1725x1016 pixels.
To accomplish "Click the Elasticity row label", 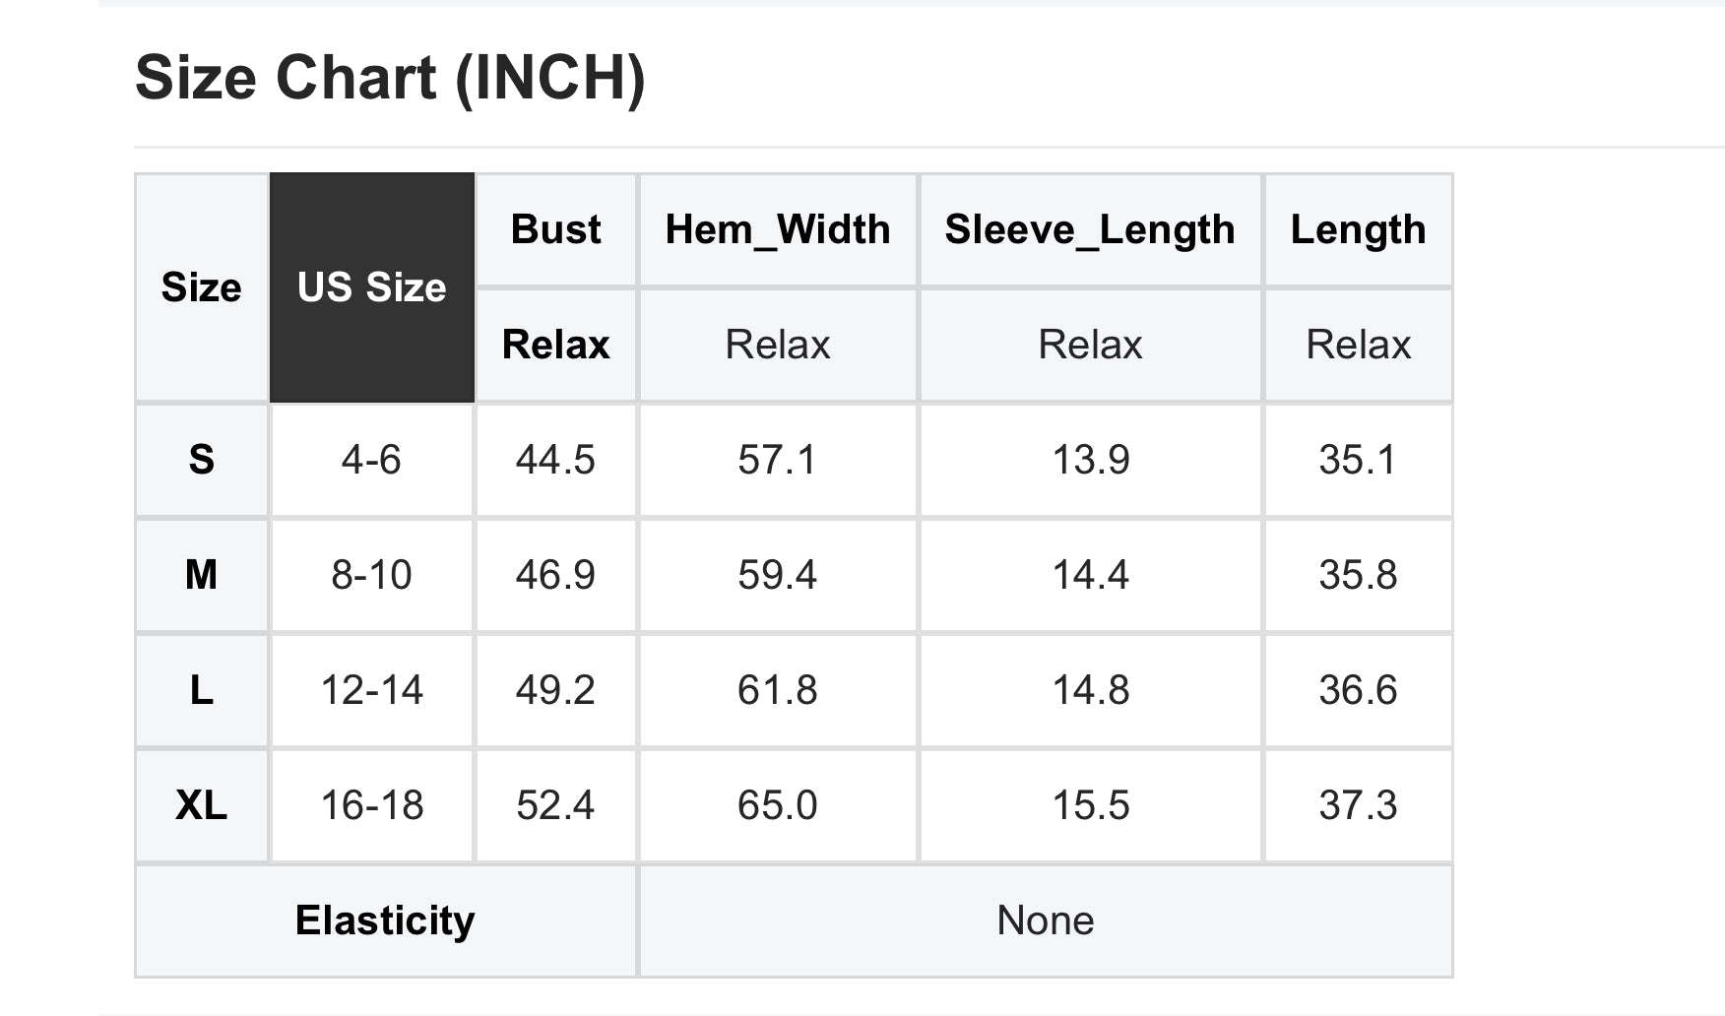I will (x=385, y=921).
